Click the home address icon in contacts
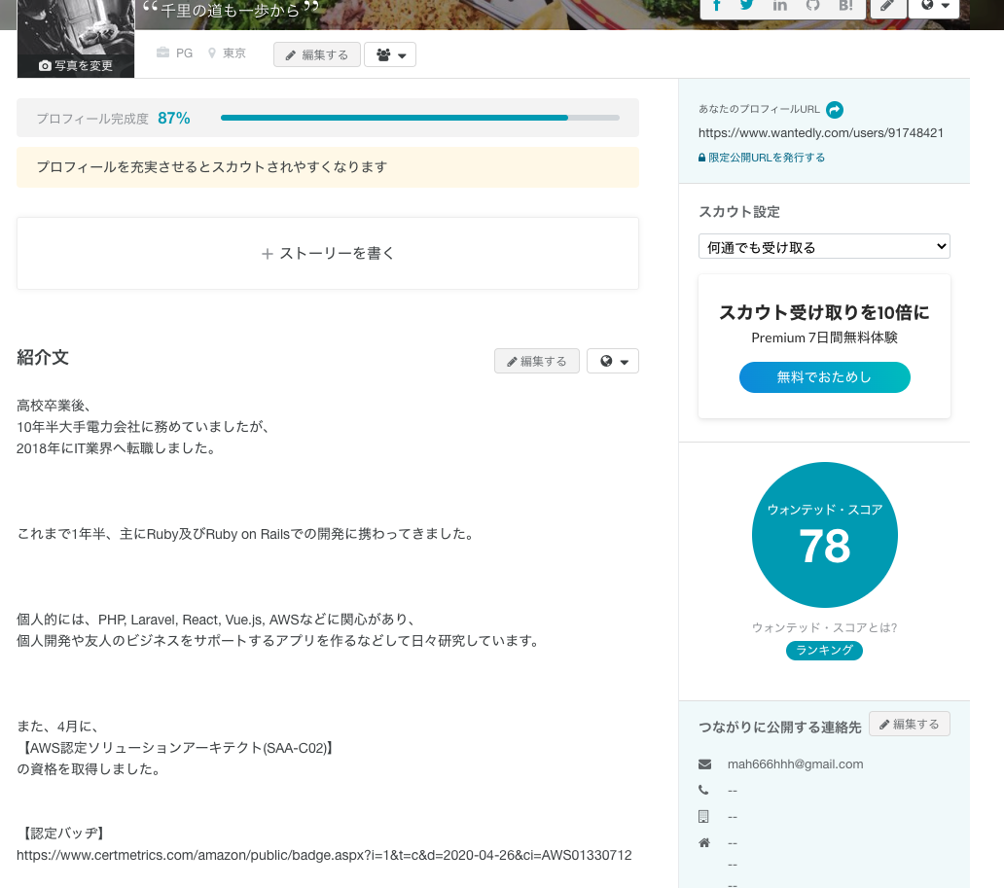The width and height of the screenshot is (1004, 888). 704,842
